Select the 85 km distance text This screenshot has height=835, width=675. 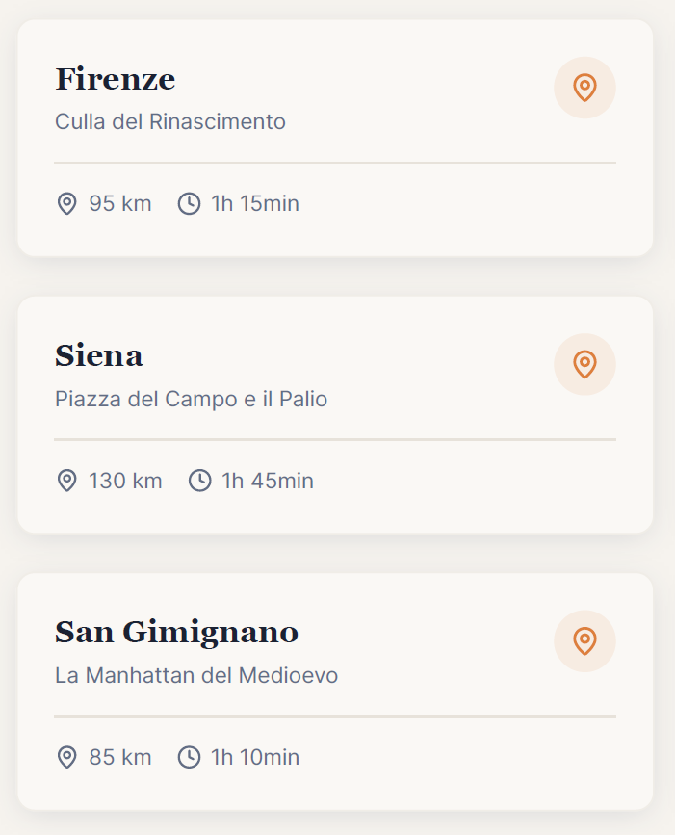tap(120, 757)
